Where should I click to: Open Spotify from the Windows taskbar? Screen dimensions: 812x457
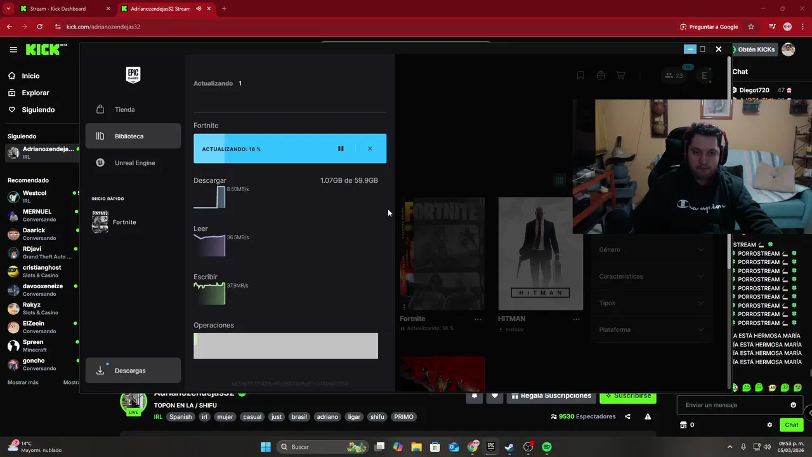(x=547, y=447)
